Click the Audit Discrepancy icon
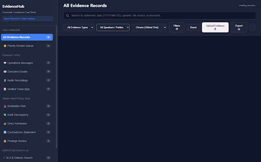The height and width of the screenshot is (162, 261). click(x=5, y=115)
